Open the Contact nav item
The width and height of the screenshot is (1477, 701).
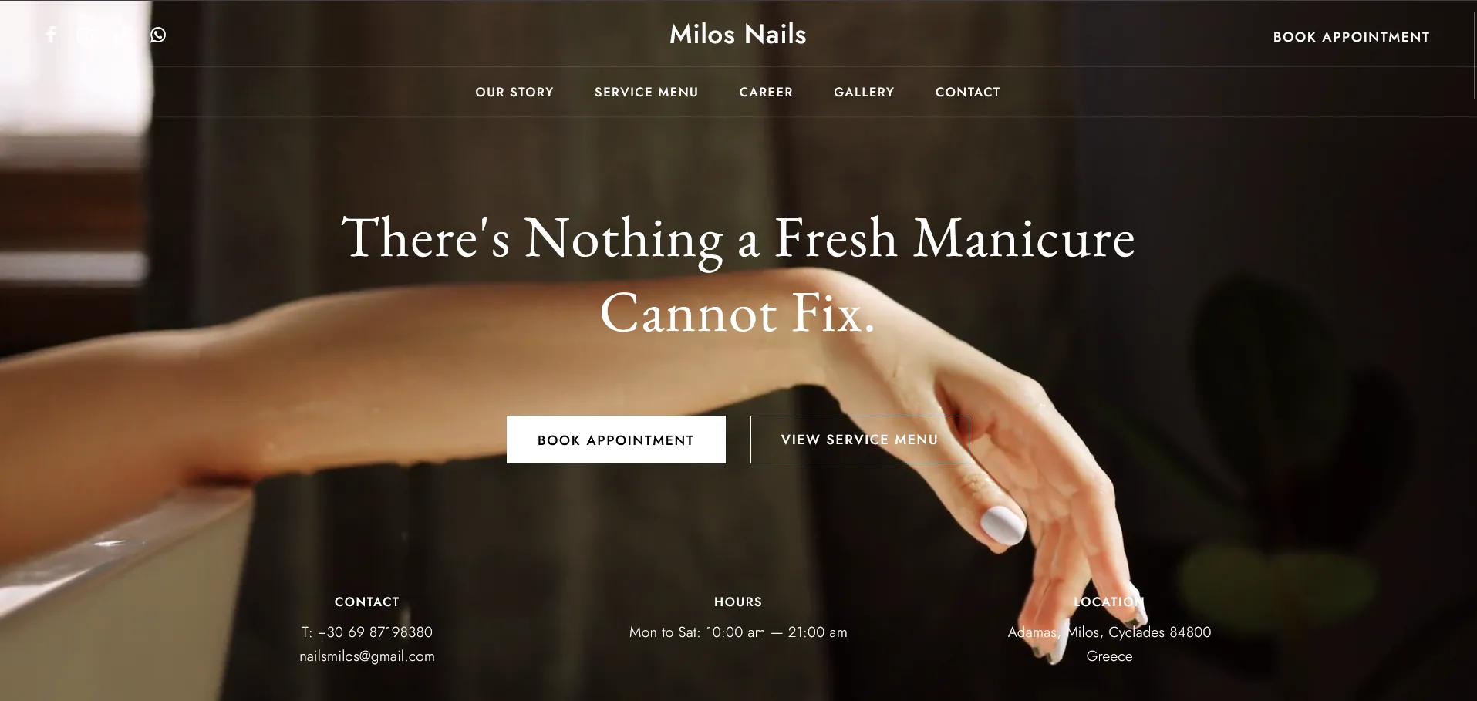click(x=968, y=92)
